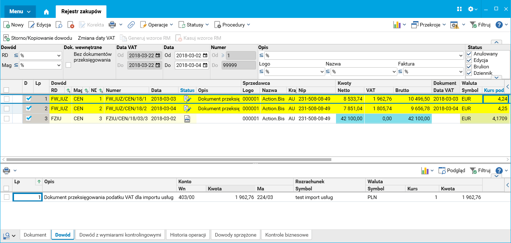Expand the Opis filter combo box
The width and height of the screenshot is (511, 243).
(x=461, y=56)
